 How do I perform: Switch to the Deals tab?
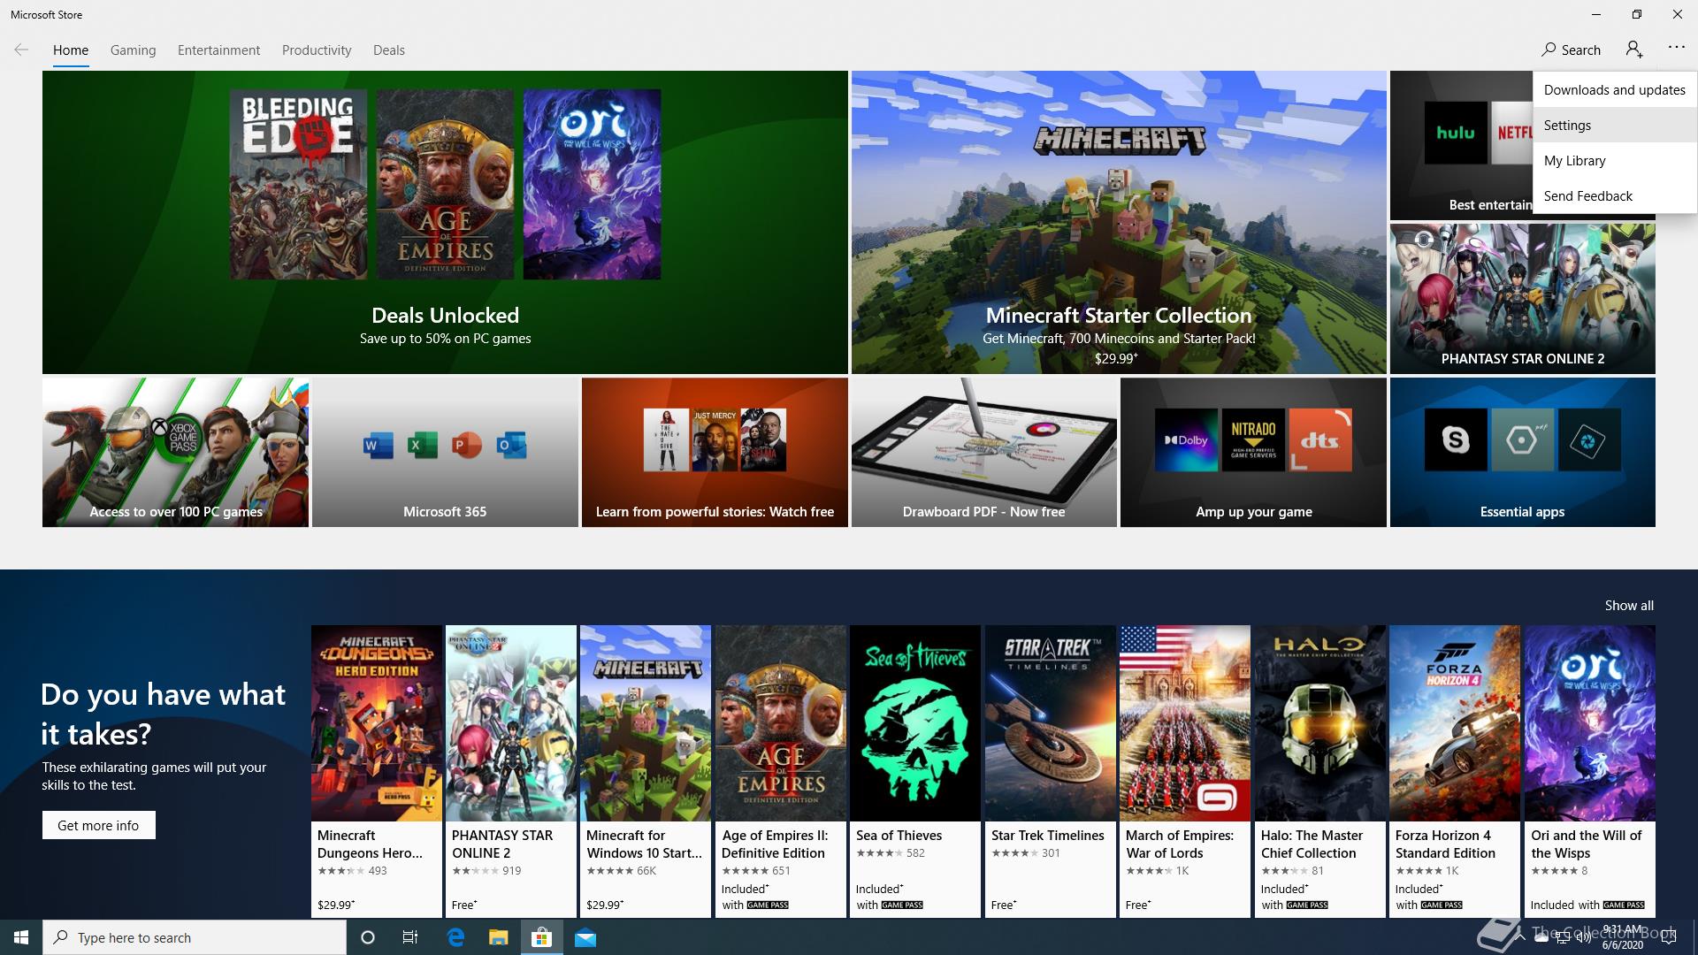coord(389,50)
